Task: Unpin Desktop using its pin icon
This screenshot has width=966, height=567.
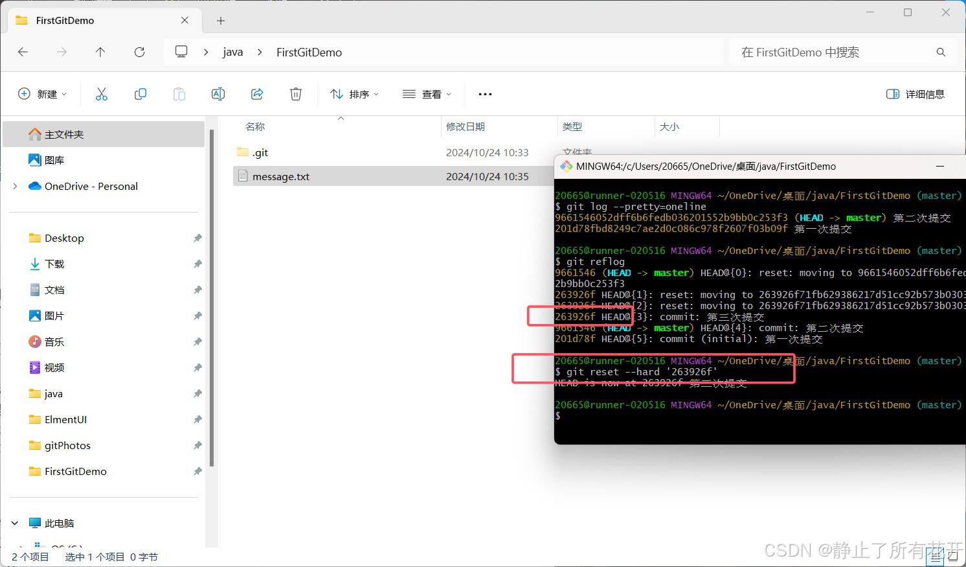Action: pyautogui.click(x=197, y=238)
